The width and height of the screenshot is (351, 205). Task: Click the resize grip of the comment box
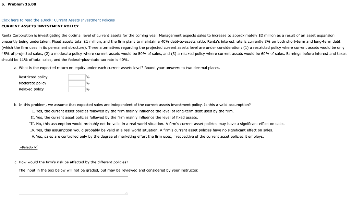126,193
